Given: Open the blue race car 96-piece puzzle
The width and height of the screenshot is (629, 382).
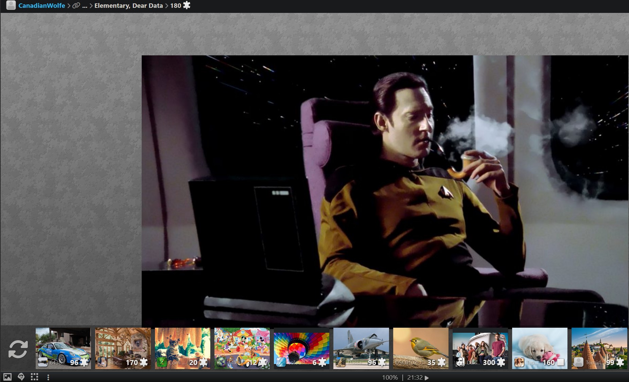Looking at the screenshot, I should coord(63,348).
